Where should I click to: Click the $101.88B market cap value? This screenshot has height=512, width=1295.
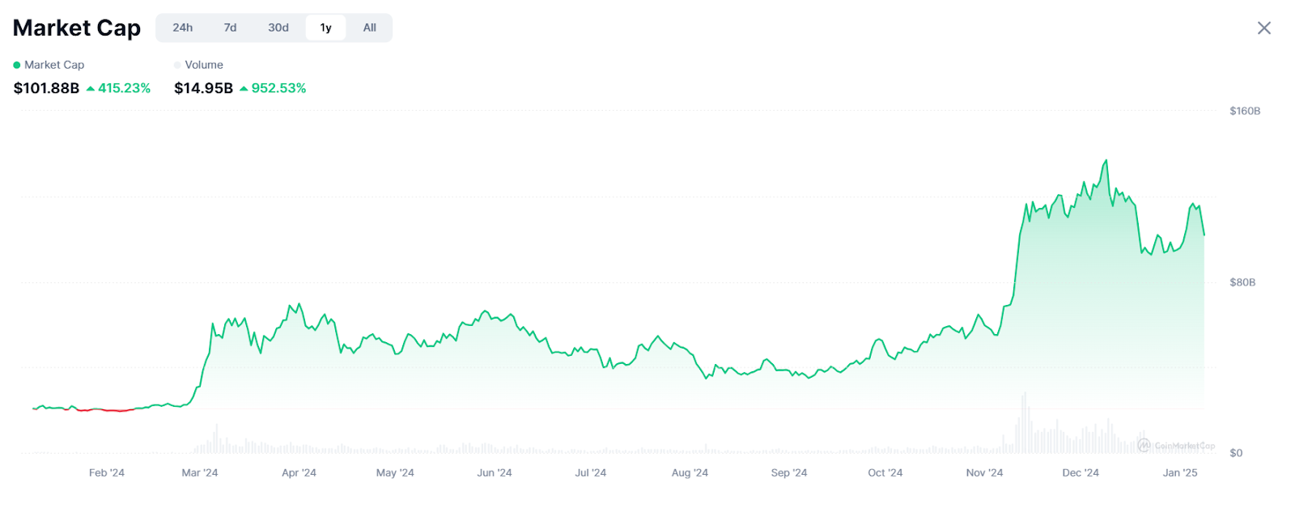[x=46, y=88]
